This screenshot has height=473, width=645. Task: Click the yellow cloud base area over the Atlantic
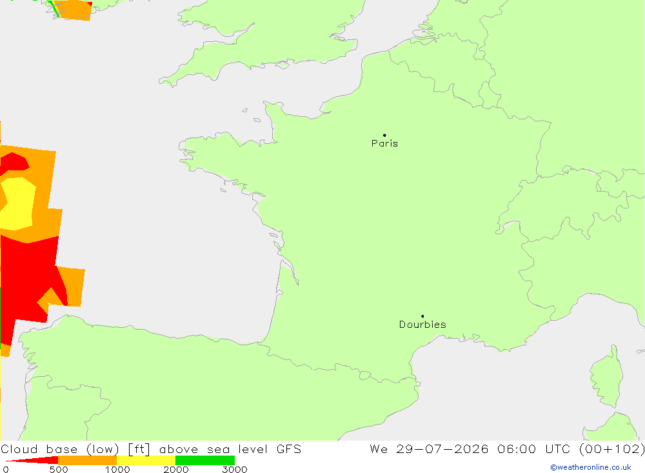pos(17,204)
